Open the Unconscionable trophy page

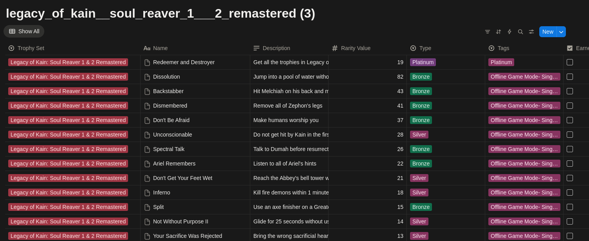pyautogui.click(x=172, y=135)
